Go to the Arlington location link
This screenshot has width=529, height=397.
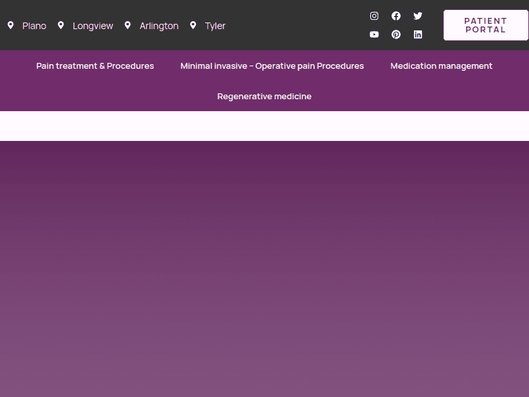click(x=159, y=26)
